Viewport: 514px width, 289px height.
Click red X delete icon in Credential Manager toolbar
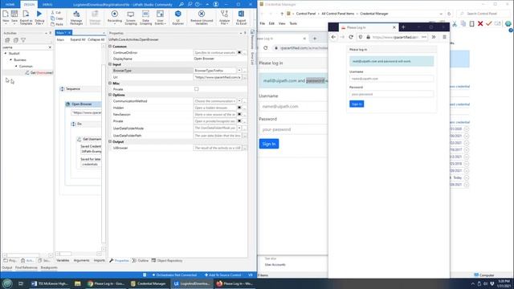pos(480,23)
